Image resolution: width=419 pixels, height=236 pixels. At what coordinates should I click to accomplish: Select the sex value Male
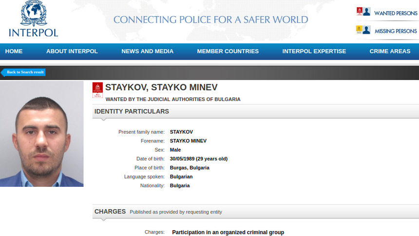pyautogui.click(x=175, y=150)
